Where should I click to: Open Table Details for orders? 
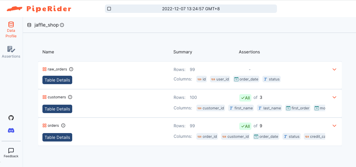(57, 137)
